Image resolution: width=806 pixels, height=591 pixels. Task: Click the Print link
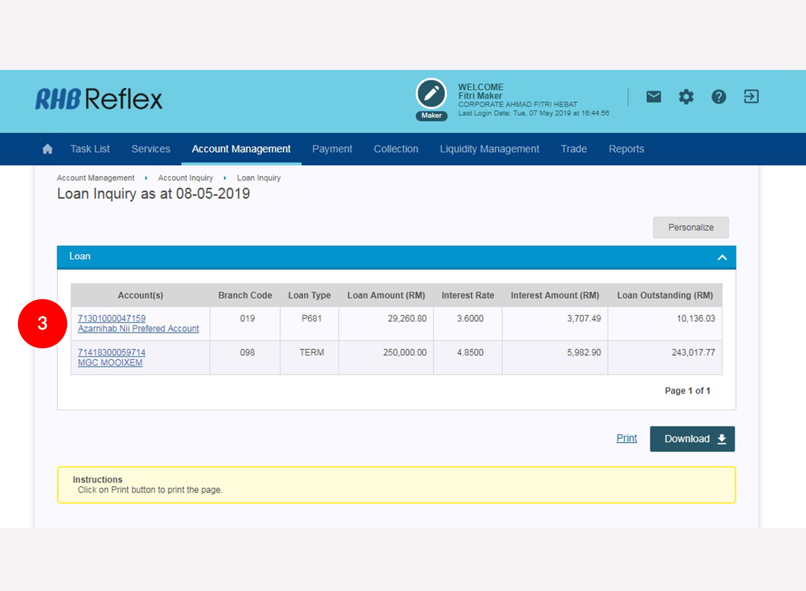(x=626, y=438)
